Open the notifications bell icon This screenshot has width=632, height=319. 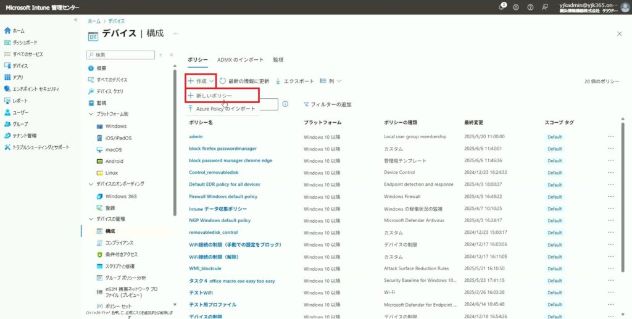pos(502,7)
